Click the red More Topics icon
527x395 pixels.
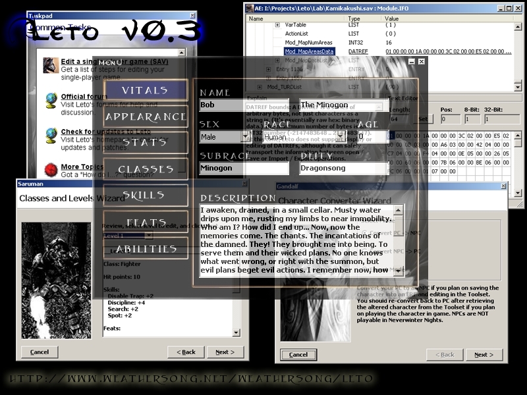[x=51, y=170]
